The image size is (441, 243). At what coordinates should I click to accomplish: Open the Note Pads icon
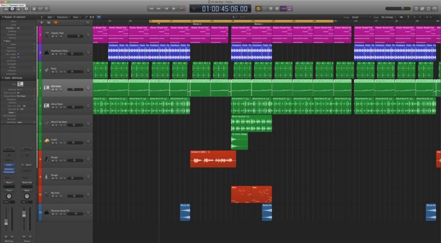422,9
